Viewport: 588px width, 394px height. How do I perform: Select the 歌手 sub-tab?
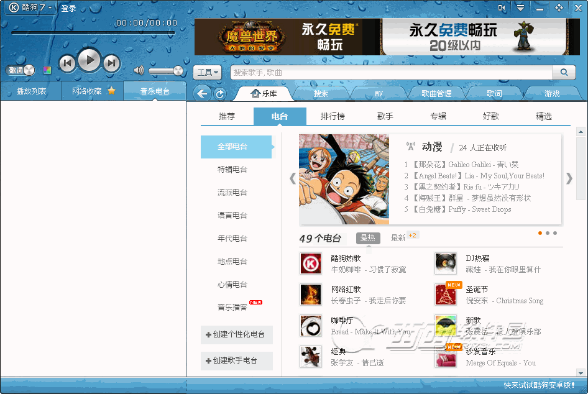[x=385, y=116]
